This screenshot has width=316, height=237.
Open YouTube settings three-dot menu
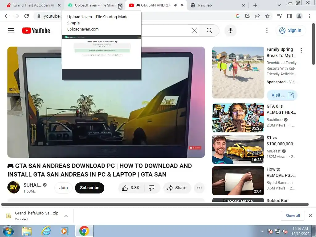tap(267, 31)
